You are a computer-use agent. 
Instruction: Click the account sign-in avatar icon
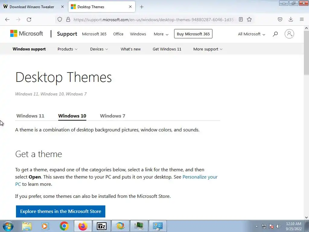click(289, 34)
